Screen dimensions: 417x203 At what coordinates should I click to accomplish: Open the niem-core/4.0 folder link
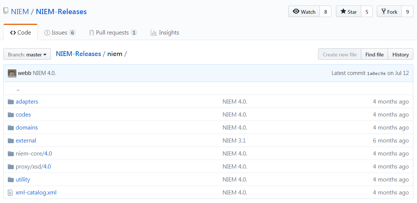click(48, 154)
